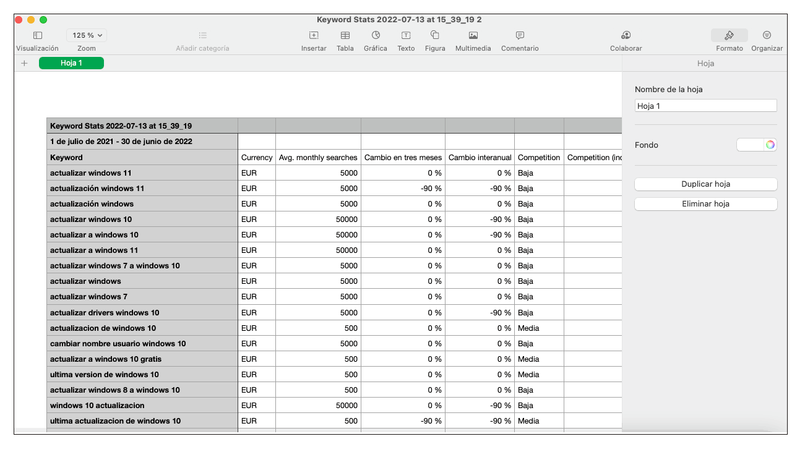Select the cell 'ultima version de windows 10'

point(142,375)
